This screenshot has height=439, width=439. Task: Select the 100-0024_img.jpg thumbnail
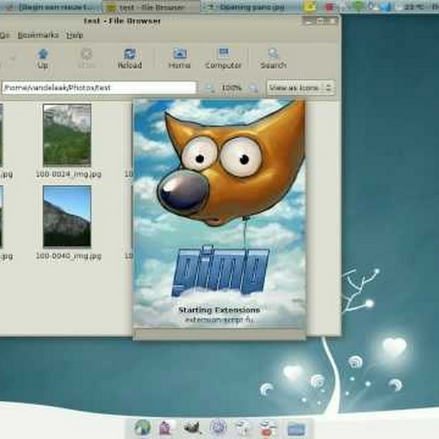[67, 135]
